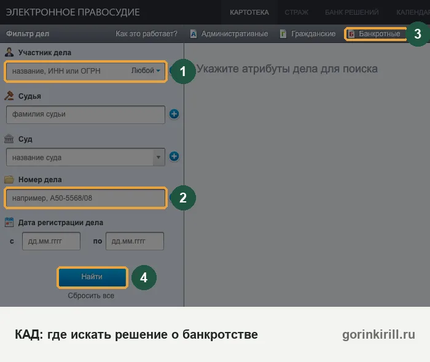The image size is (430, 362).
Task: Click the 'Укажите атрибуты дела для поиска' text
Action: pos(287,69)
